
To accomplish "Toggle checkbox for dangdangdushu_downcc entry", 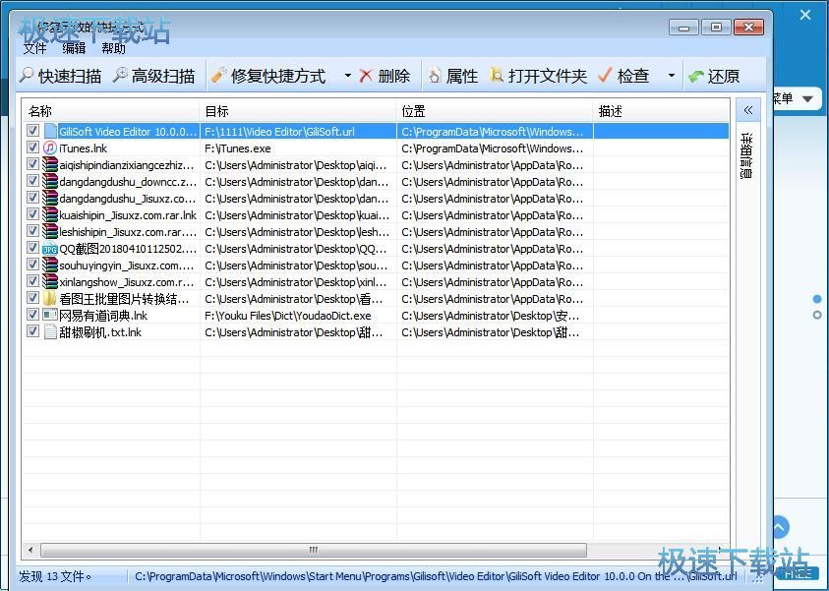I will coord(32,181).
